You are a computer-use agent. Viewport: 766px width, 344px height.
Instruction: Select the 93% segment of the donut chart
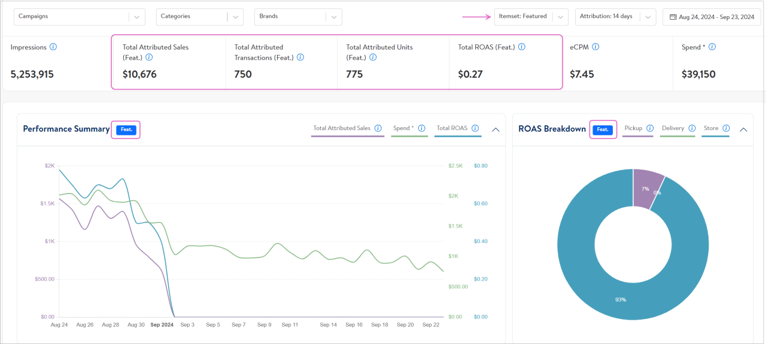point(621,299)
